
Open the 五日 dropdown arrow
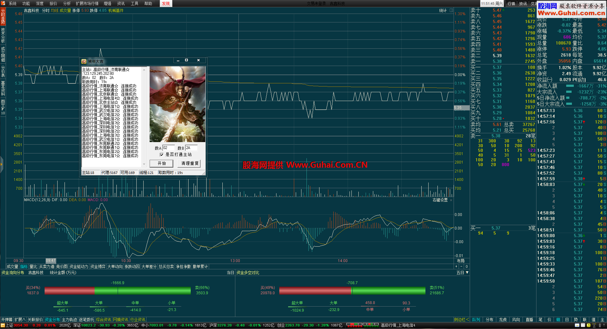pos(467,272)
